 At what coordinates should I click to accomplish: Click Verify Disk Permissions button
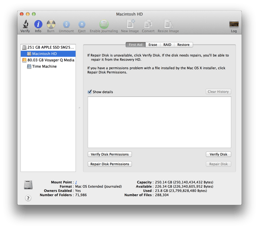[x=110, y=154]
